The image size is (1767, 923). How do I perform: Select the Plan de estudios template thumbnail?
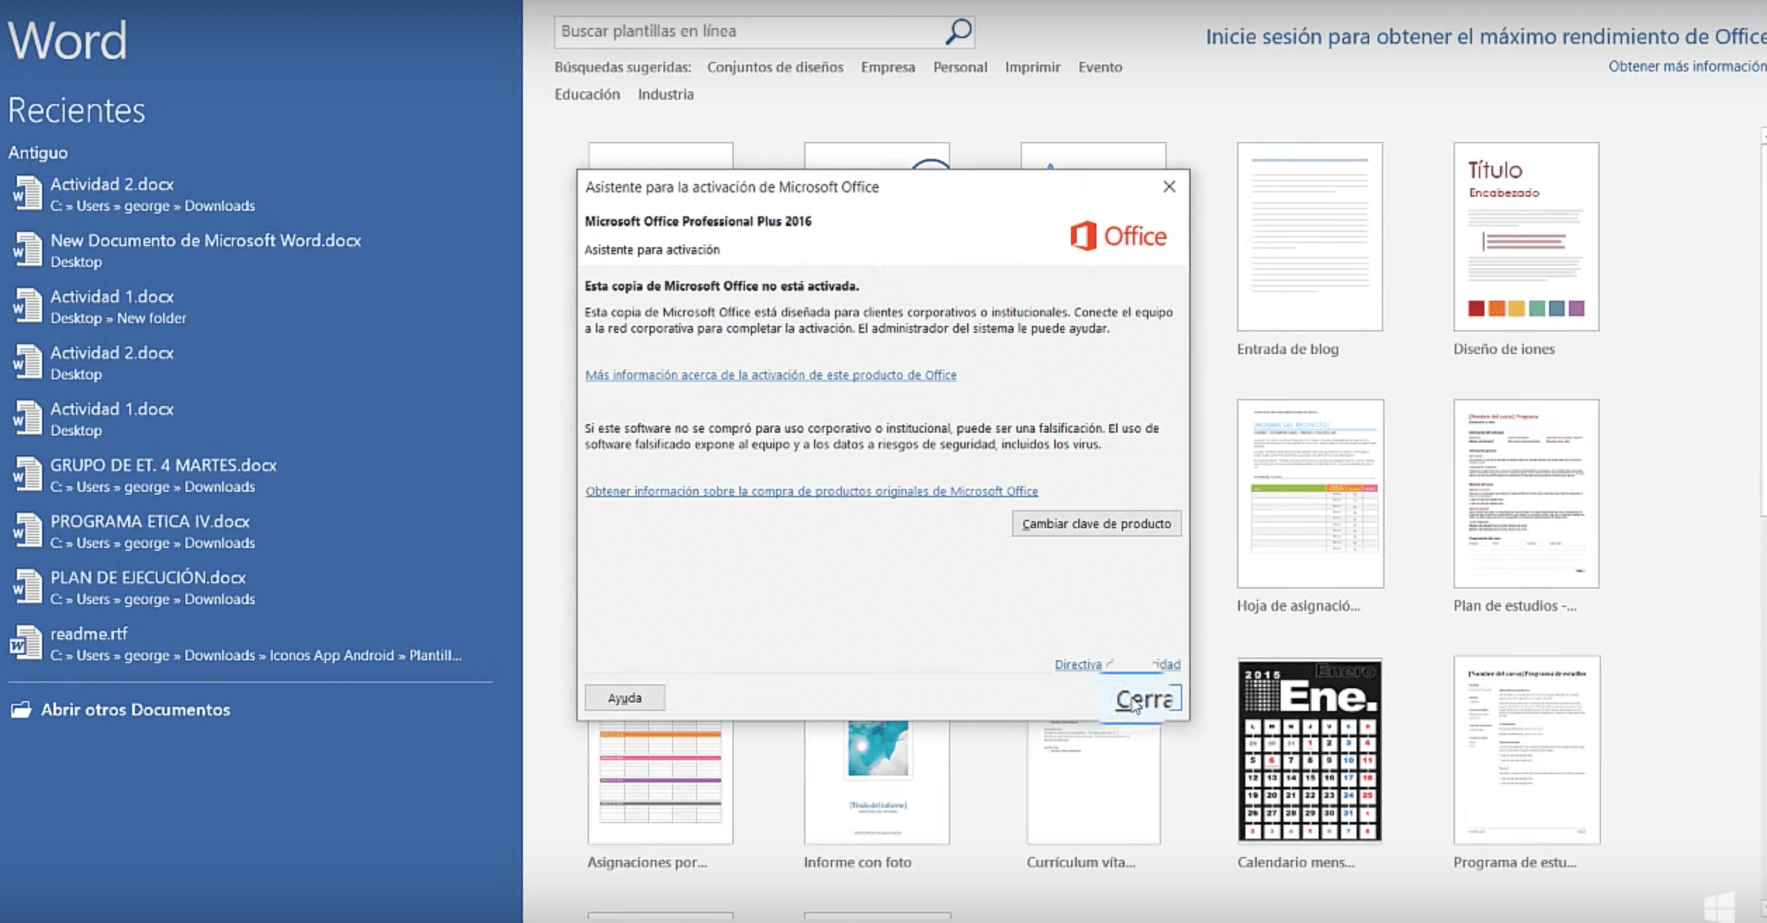(x=1526, y=494)
